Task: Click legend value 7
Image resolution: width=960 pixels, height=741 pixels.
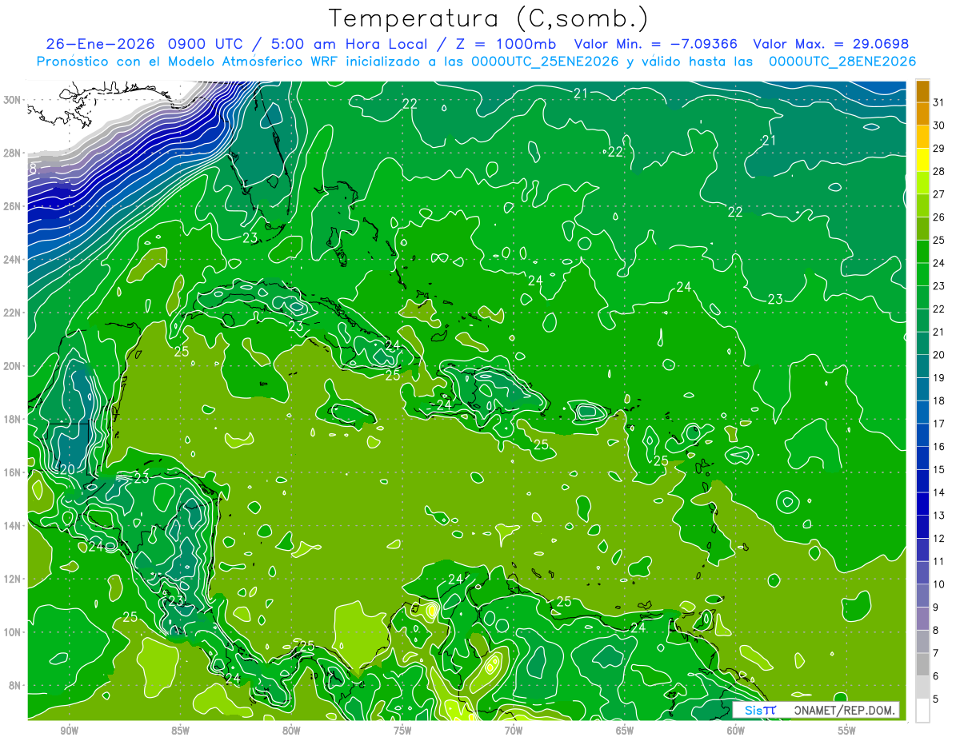Action: tap(936, 653)
